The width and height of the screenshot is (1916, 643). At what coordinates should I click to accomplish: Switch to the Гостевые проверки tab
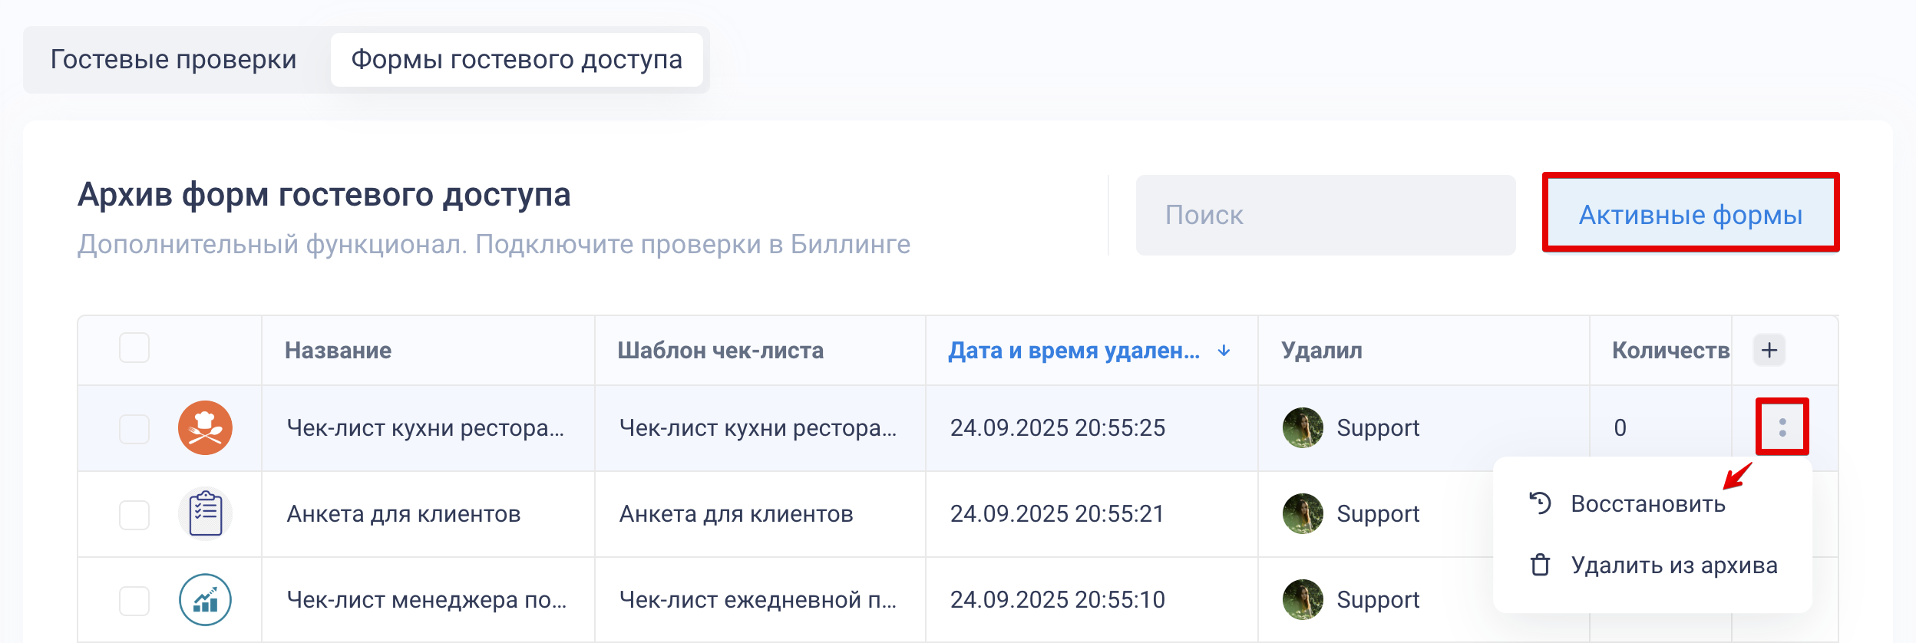173,60
